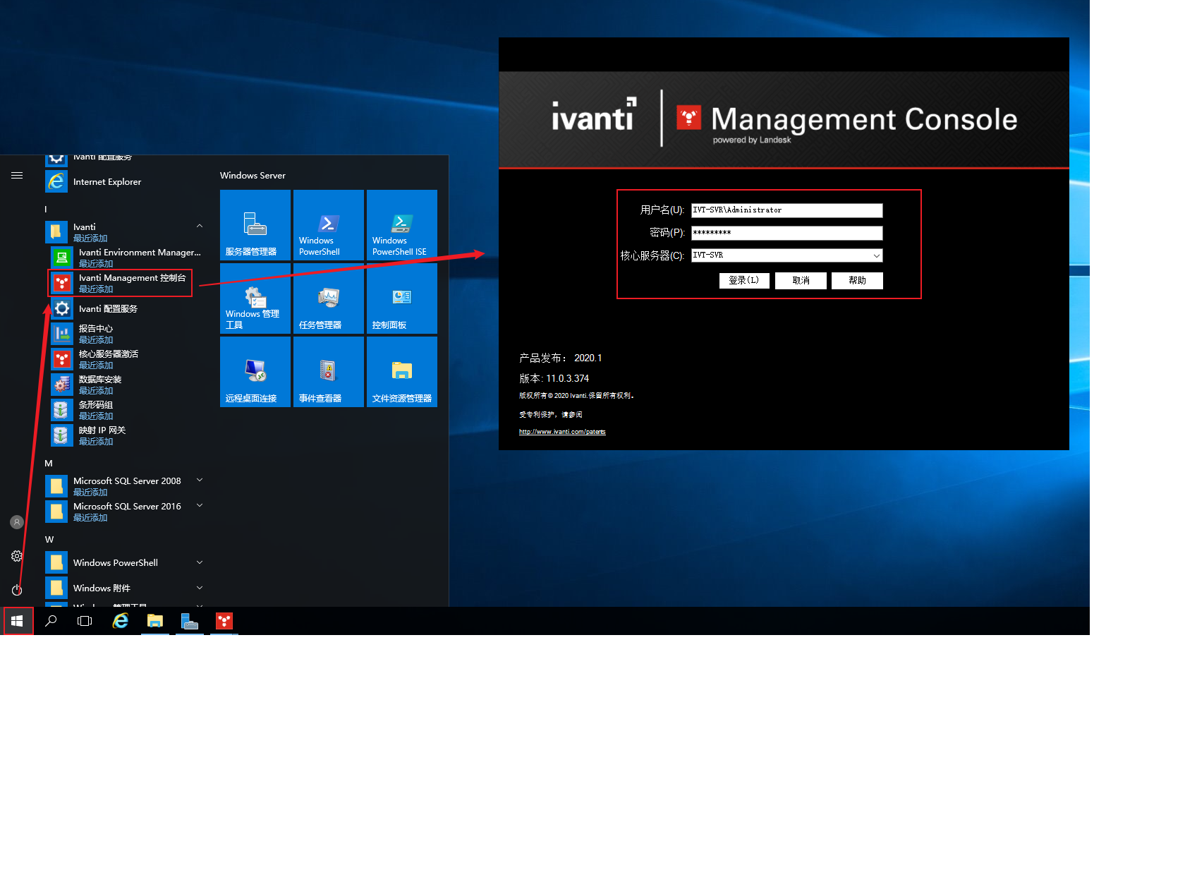Click the Windows Start button
Screen dimensions: 1185x894
tap(18, 621)
